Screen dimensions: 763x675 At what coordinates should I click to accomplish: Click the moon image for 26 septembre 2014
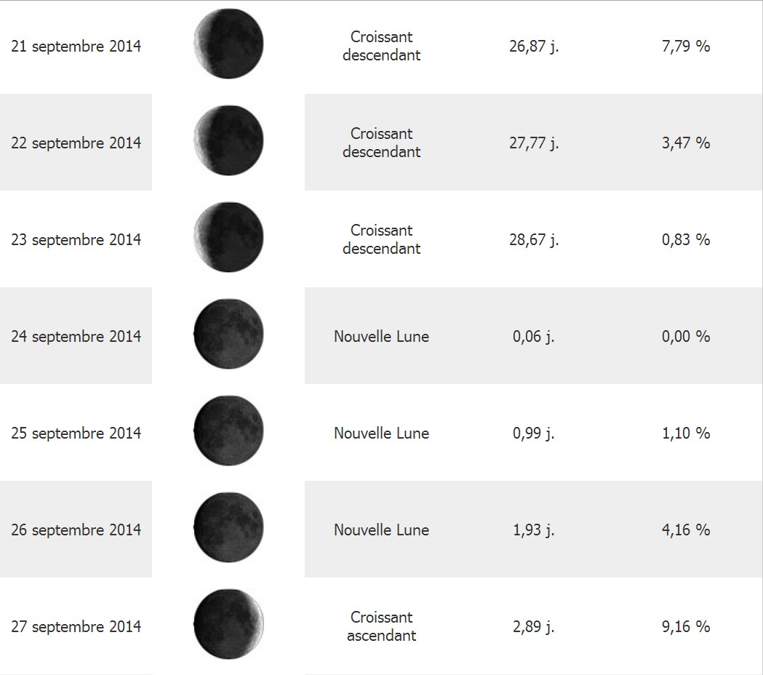[x=228, y=527]
